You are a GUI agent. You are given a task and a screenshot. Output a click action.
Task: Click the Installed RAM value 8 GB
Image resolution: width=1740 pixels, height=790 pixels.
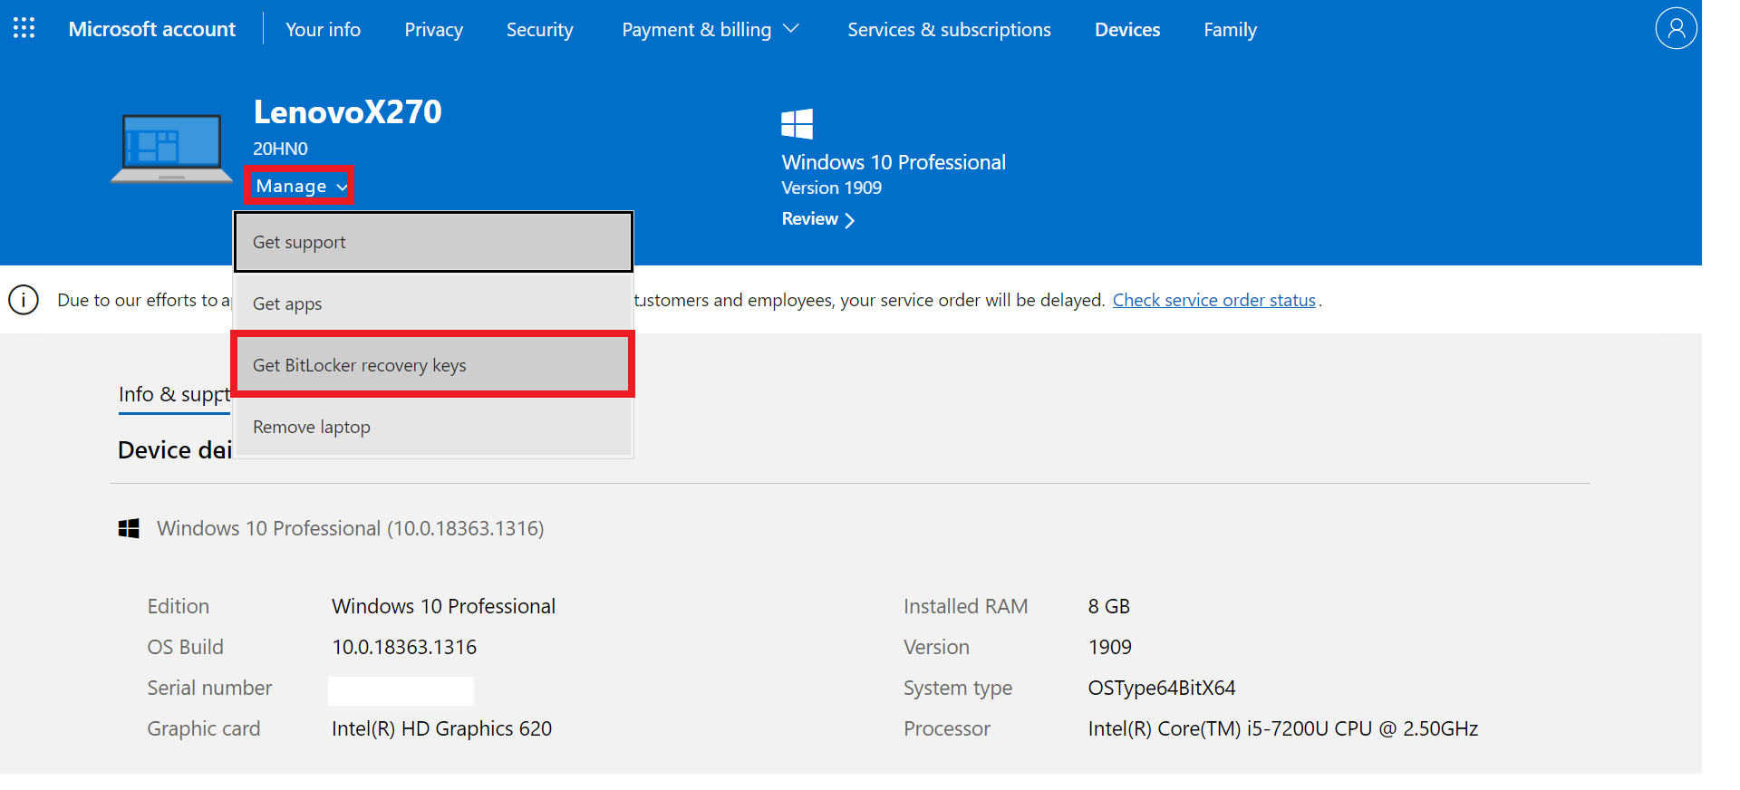point(1108,606)
